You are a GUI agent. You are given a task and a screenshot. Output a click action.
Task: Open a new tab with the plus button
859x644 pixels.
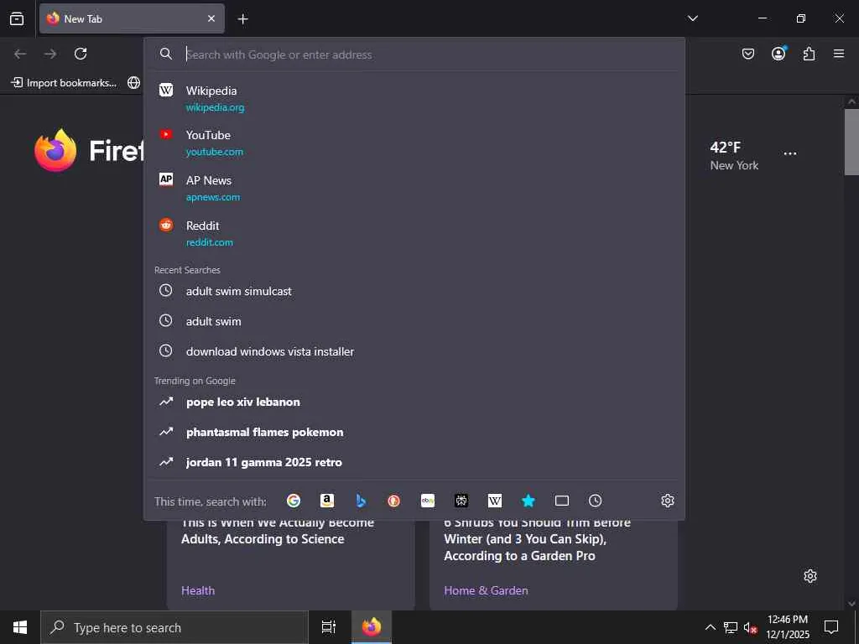coord(242,19)
